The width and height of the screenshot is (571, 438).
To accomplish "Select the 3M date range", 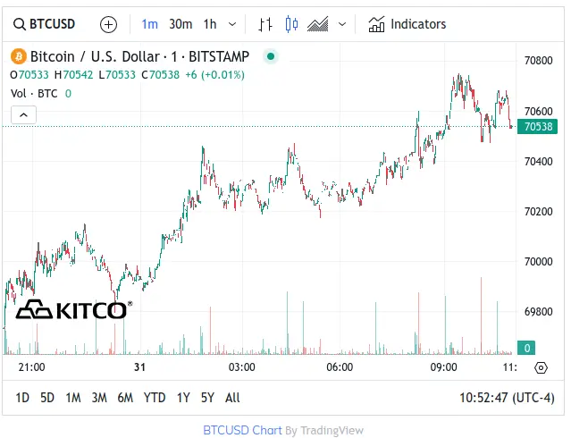I will pos(99,398).
